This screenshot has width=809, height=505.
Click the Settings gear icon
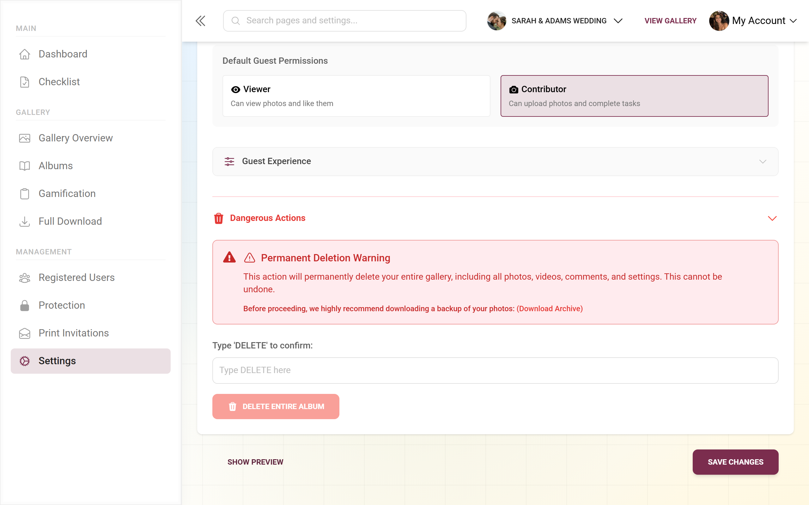tap(24, 361)
